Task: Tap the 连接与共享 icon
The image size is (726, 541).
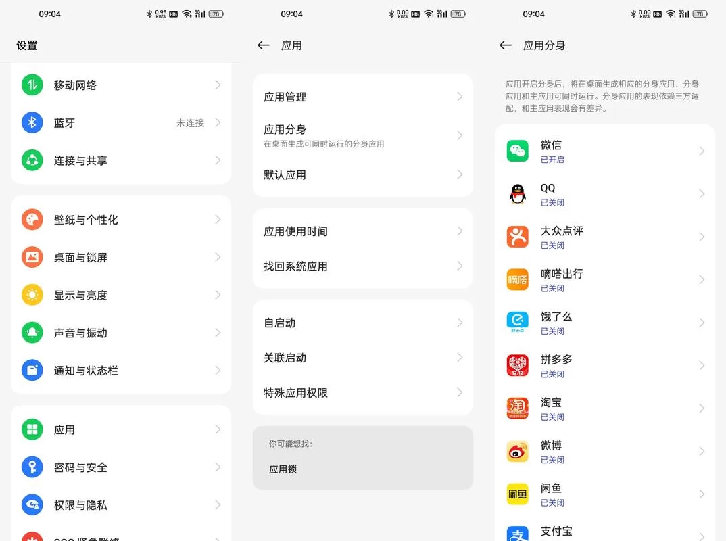Action: click(x=32, y=160)
